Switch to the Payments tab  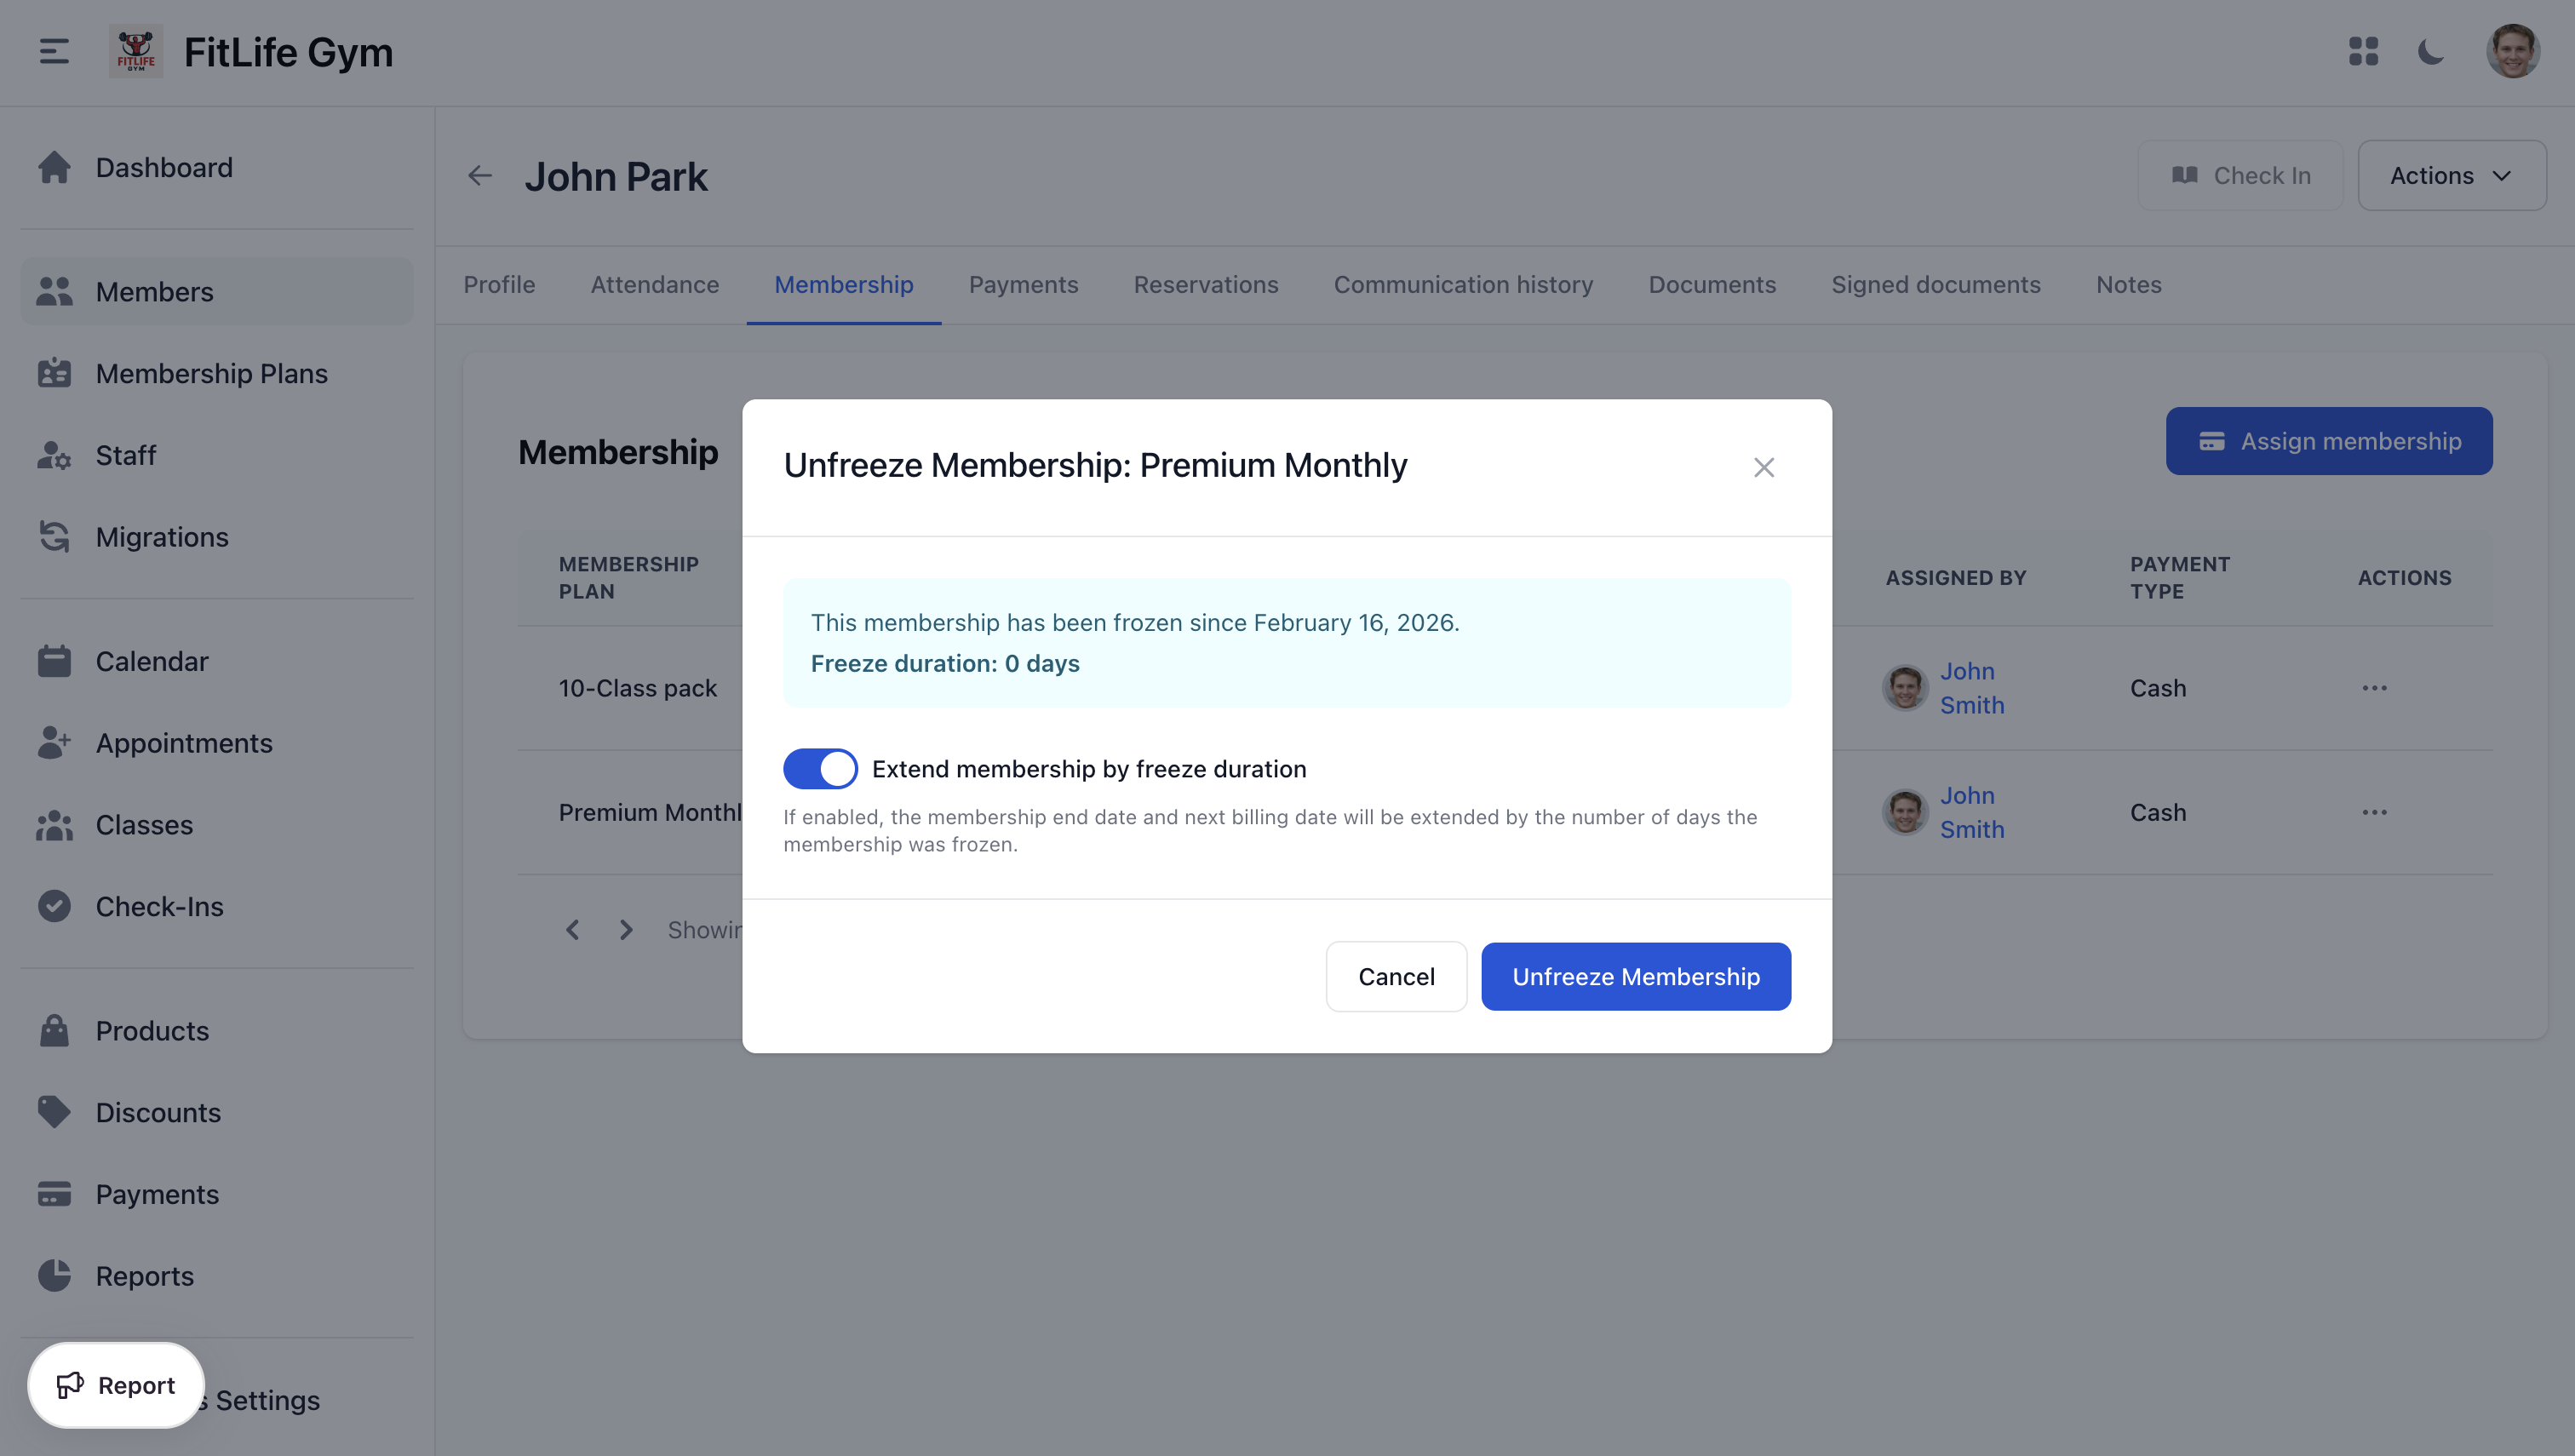(1023, 285)
